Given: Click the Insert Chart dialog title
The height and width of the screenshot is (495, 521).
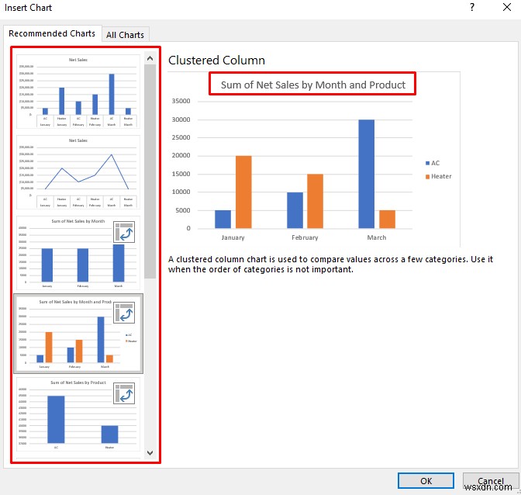Looking at the screenshot, I should click(x=28, y=8).
